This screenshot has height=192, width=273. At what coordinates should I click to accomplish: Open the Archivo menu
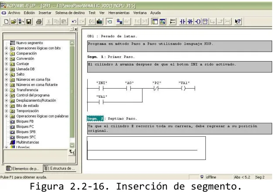coord(14,13)
